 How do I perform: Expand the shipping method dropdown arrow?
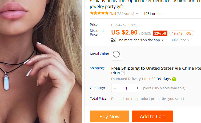123,73
